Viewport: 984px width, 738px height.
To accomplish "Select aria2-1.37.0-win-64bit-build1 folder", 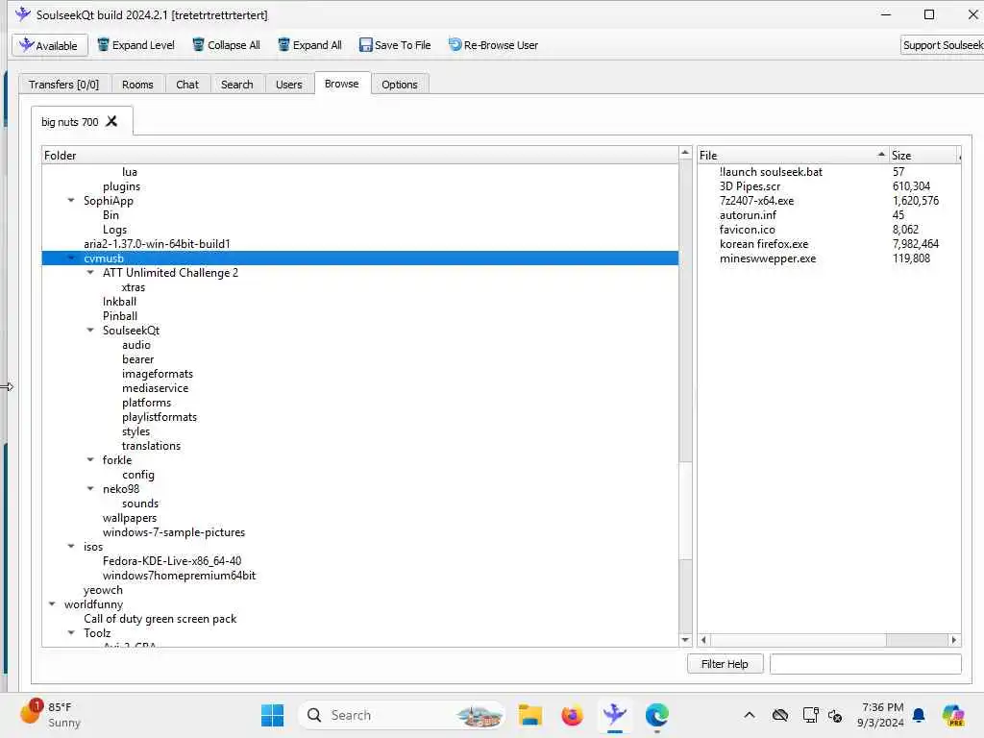I will 157,244.
